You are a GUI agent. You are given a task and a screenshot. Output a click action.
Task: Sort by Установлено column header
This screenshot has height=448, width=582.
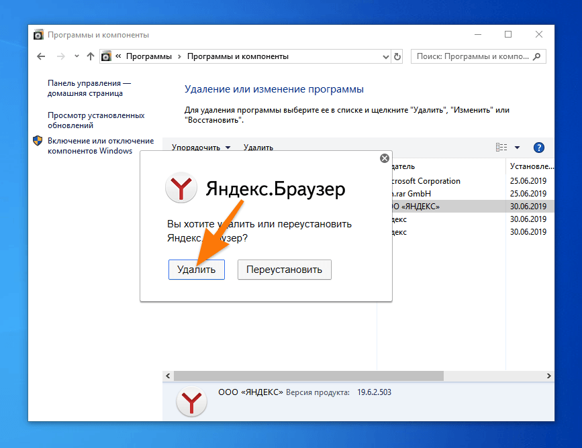click(530, 166)
